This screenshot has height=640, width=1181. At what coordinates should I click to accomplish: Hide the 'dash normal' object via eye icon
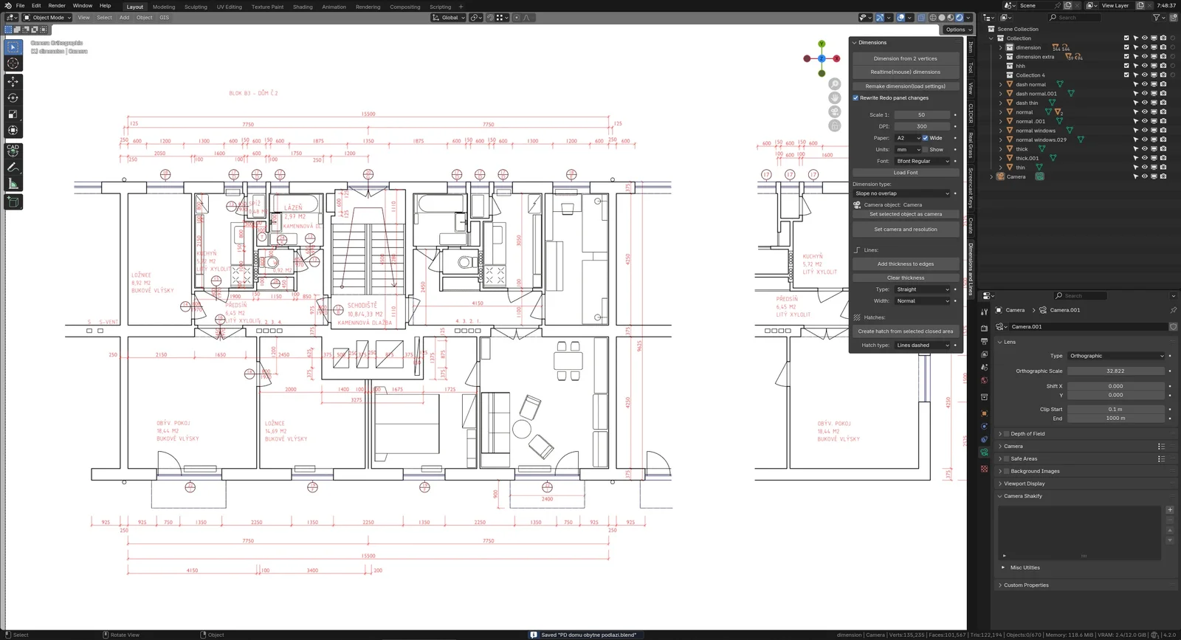pos(1144,84)
